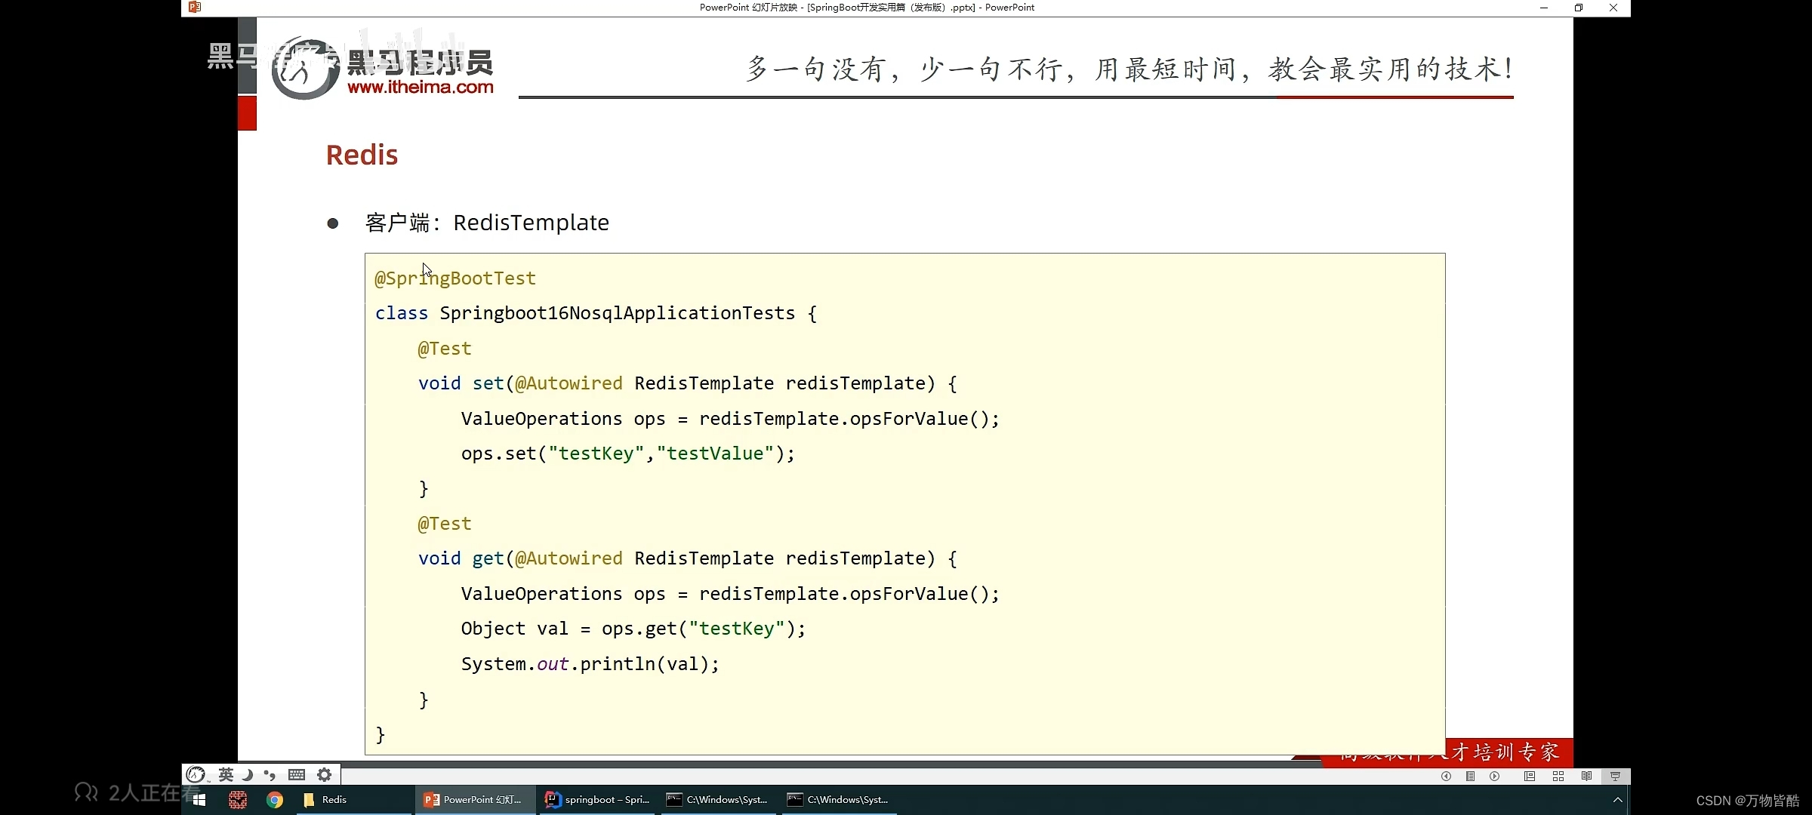Switch to PowerPoint slideshow taskbar item
Image resolution: width=1812 pixels, height=815 pixels.
[x=475, y=800]
